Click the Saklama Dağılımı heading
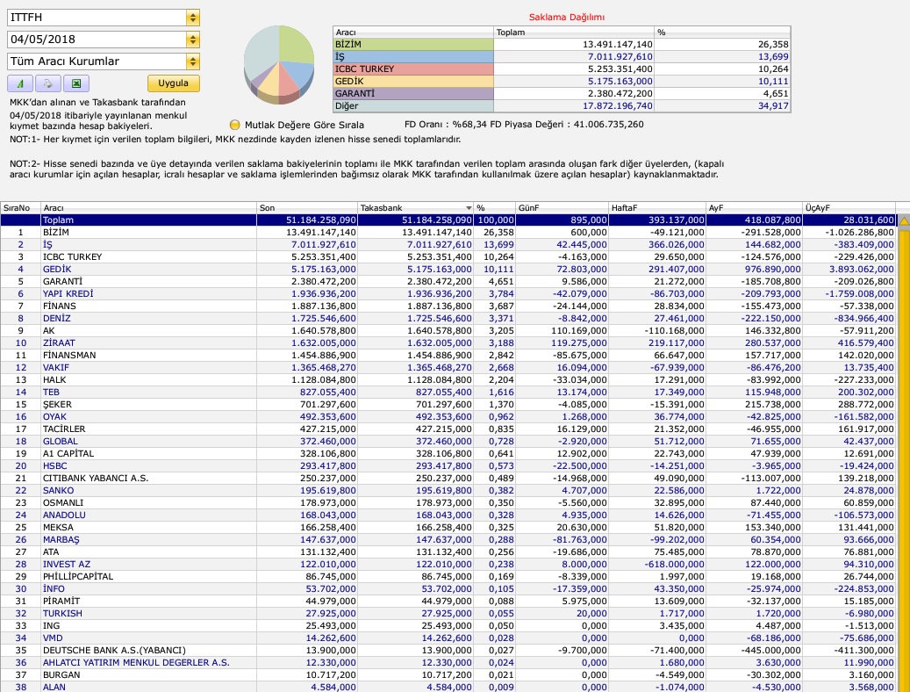The image size is (910, 692). click(x=566, y=18)
